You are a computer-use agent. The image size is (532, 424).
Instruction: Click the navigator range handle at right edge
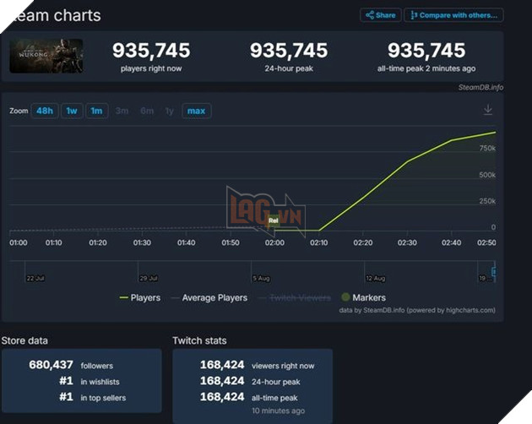coord(495,272)
